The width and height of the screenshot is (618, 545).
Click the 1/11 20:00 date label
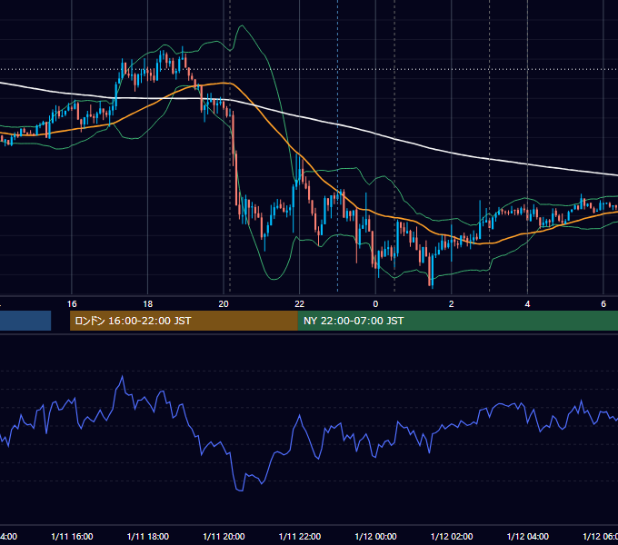(x=224, y=536)
